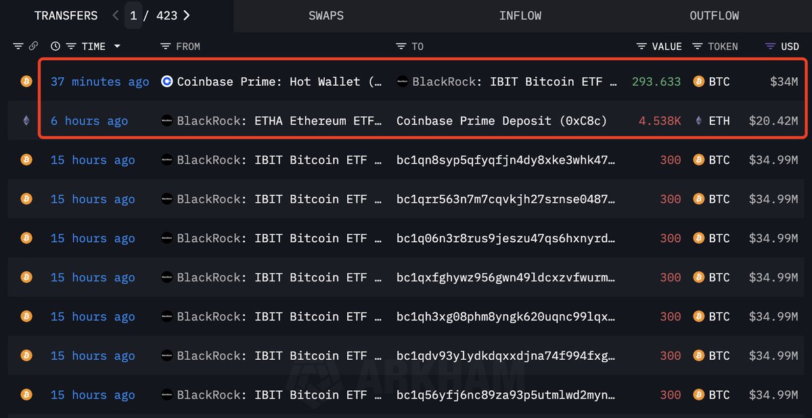812x418 pixels.
Task: Click the Bitcoin icon in the first row
Action: pos(26,81)
